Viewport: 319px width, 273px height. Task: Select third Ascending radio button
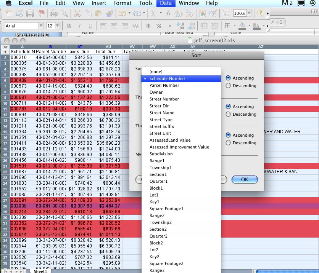pyautogui.click(x=228, y=135)
